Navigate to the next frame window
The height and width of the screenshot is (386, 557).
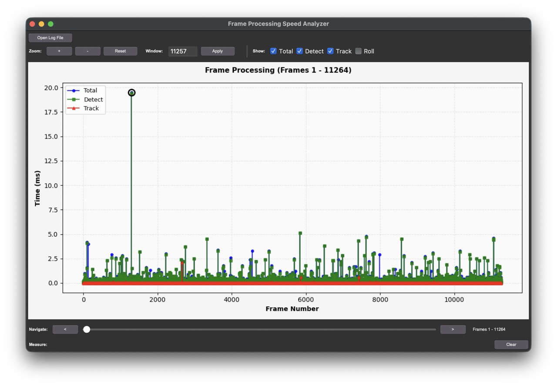pos(453,329)
